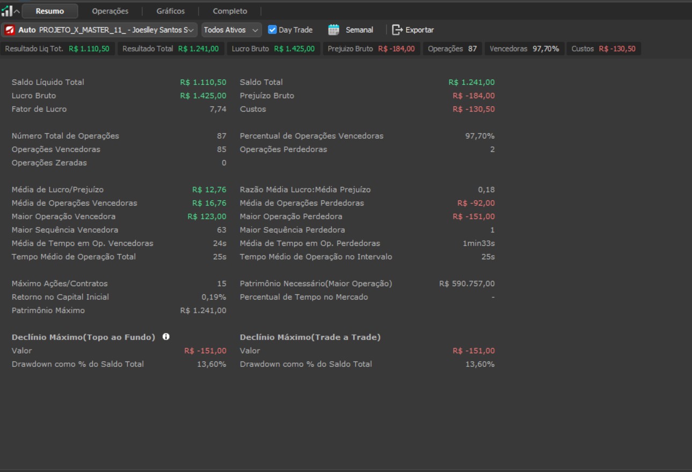Image resolution: width=692 pixels, height=472 pixels.
Task: Switch to the Operações tab
Action: coord(110,11)
